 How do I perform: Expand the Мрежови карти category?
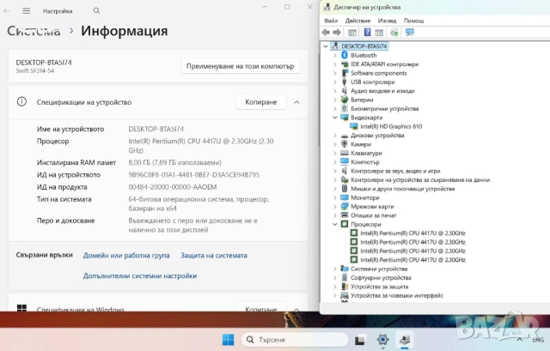pos(335,207)
